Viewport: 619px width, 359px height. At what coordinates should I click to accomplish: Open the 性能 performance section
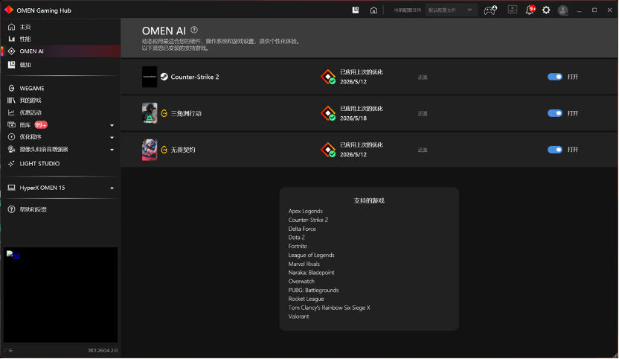coord(25,39)
